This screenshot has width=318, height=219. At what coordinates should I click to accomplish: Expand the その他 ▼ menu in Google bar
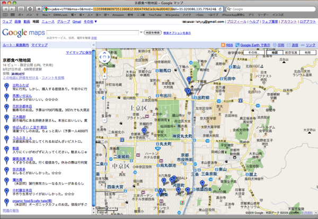tap(90, 22)
